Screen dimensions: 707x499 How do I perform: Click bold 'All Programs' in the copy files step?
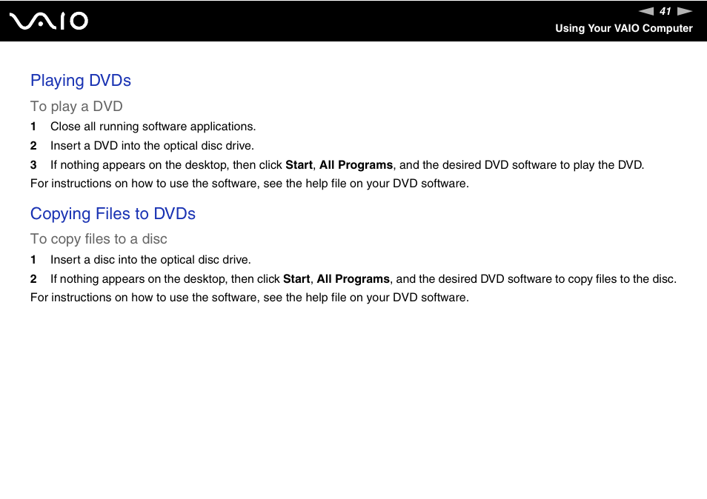353,279
